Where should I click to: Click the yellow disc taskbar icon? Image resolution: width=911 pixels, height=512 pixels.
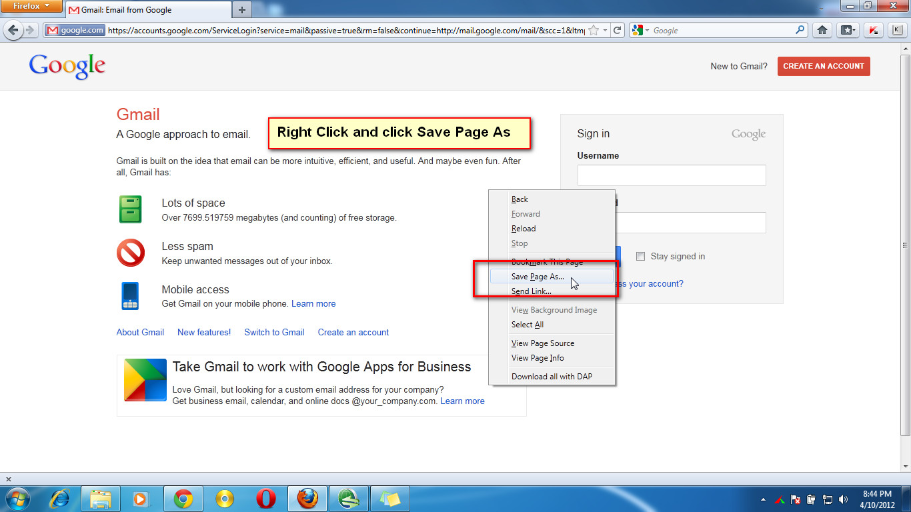pos(225,499)
